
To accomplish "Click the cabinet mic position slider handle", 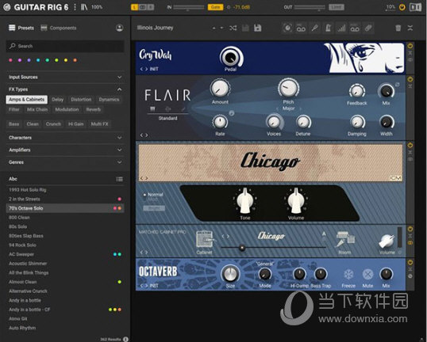I will pyautogui.click(x=242, y=248).
